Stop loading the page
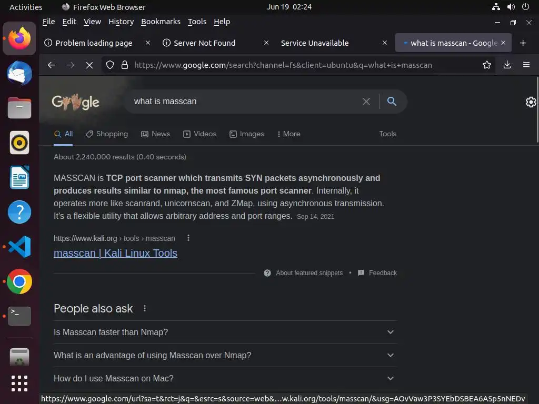This screenshot has width=539, height=404. click(x=89, y=65)
